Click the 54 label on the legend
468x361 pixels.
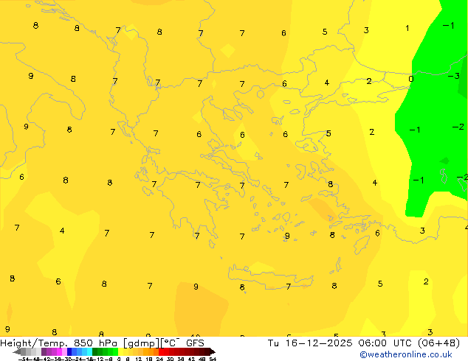click(213, 359)
